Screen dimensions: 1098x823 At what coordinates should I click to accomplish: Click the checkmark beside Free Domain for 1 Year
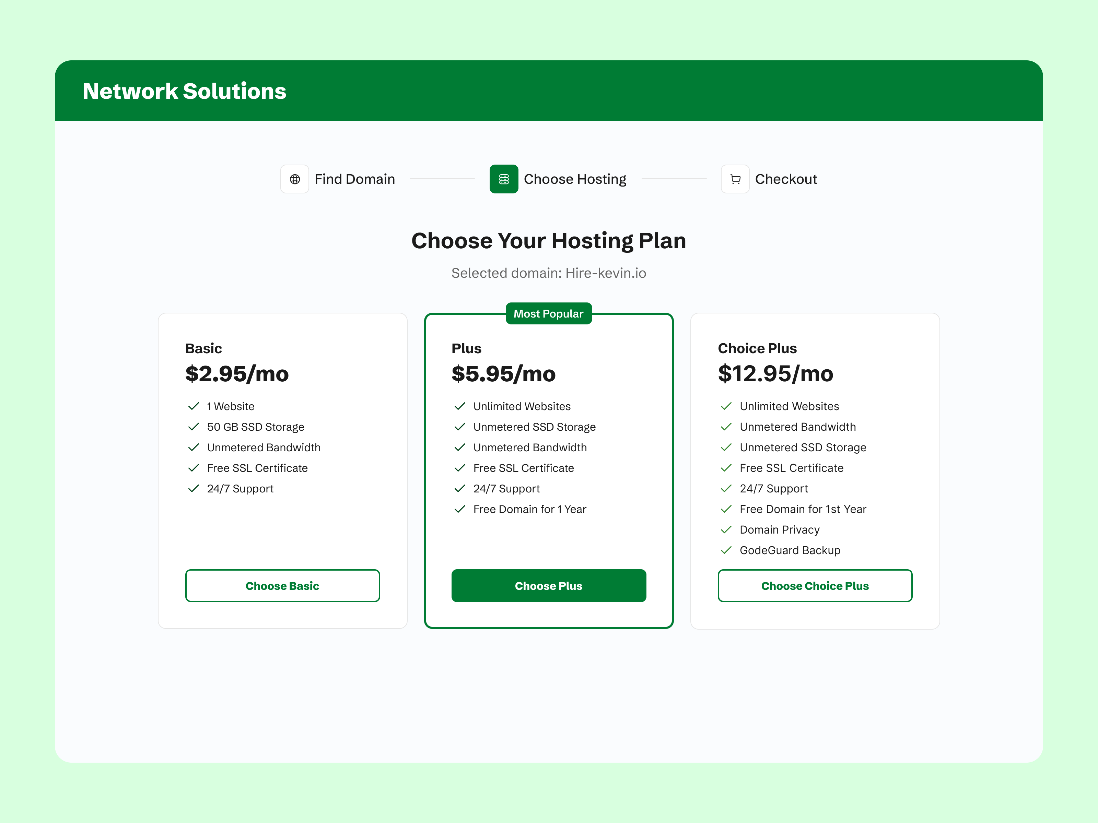pos(459,509)
